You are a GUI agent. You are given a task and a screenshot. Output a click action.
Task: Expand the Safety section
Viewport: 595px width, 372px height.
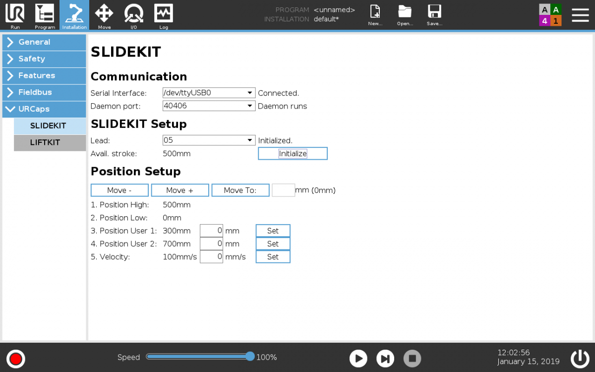click(x=44, y=59)
